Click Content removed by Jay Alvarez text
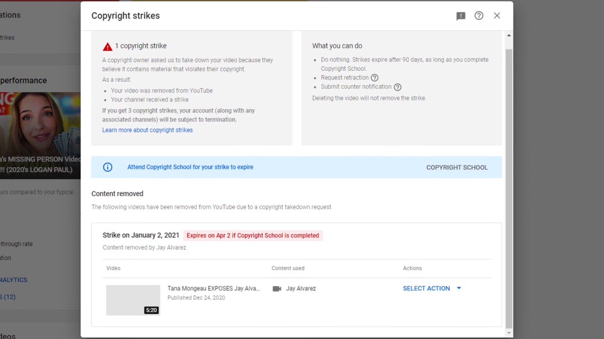Image resolution: width=604 pixels, height=339 pixels. click(x=144, y=248)
